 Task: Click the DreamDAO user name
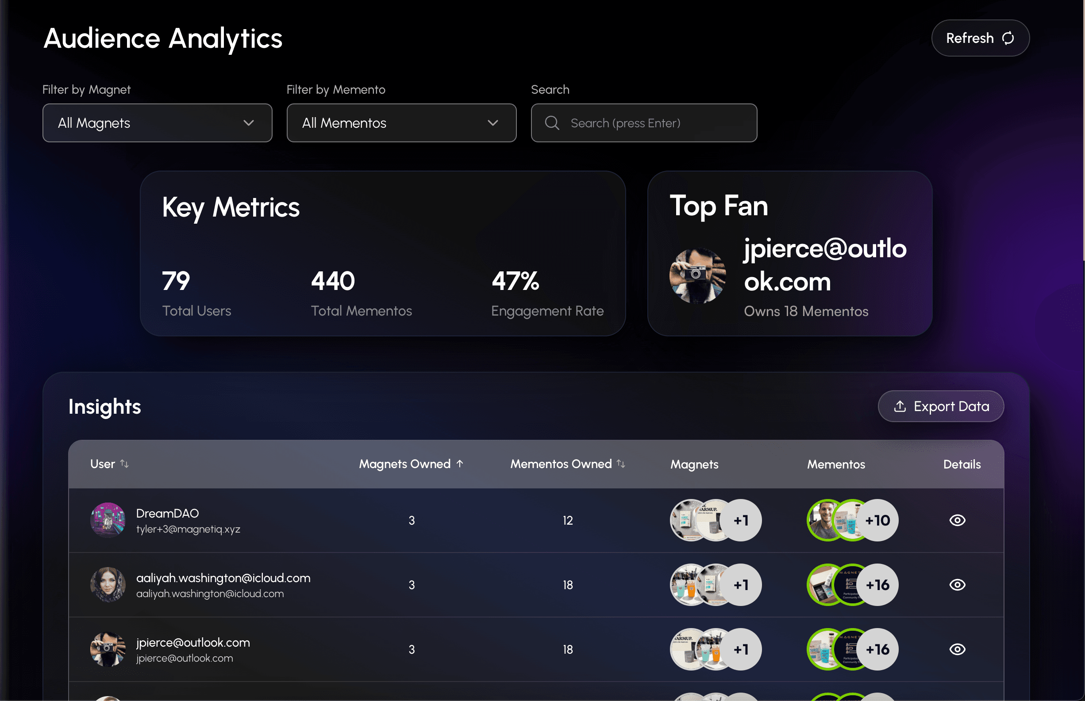(167, 514)
